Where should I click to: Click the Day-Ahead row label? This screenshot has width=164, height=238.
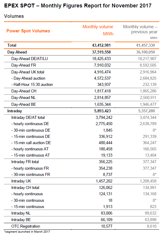click(x=17, y=52)
